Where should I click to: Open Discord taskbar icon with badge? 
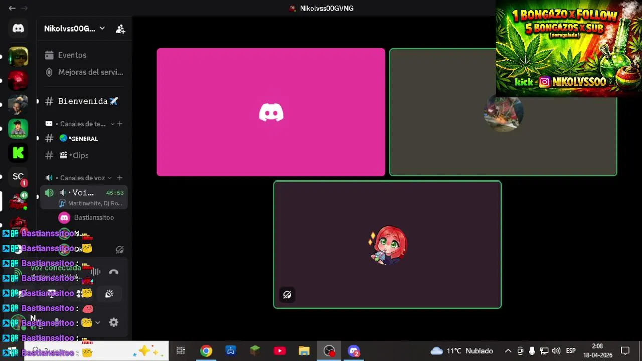354,351
